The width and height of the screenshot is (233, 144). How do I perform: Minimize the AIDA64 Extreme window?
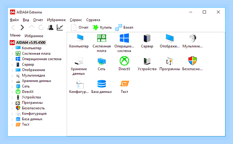[x=191, y=12]
